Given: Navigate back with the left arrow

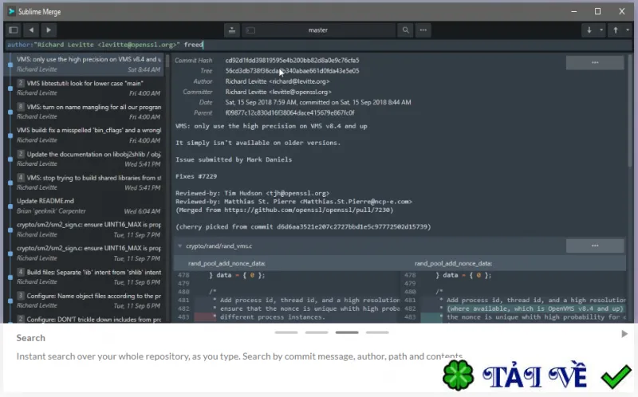Looking at the screenshot, I should click(31, 30).
